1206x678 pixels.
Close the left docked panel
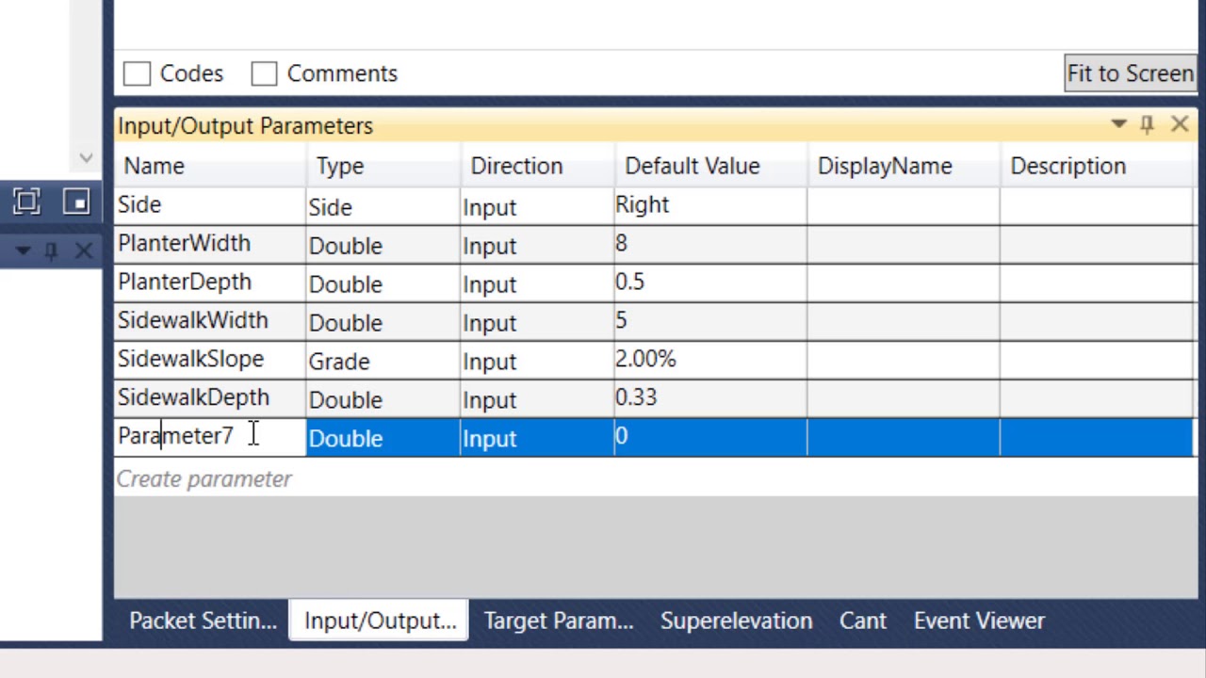point(84,250)
